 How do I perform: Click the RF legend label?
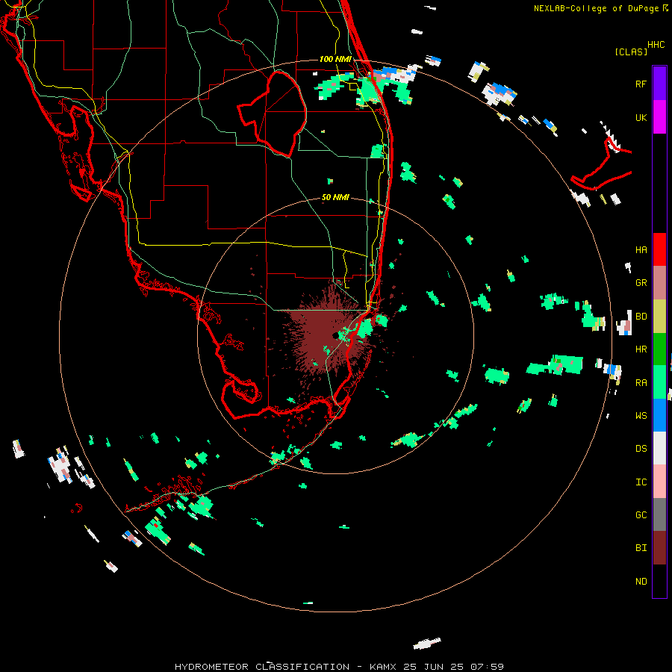click(641, 84)
